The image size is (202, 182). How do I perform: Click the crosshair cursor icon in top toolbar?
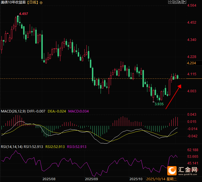[x=170, y=2]
